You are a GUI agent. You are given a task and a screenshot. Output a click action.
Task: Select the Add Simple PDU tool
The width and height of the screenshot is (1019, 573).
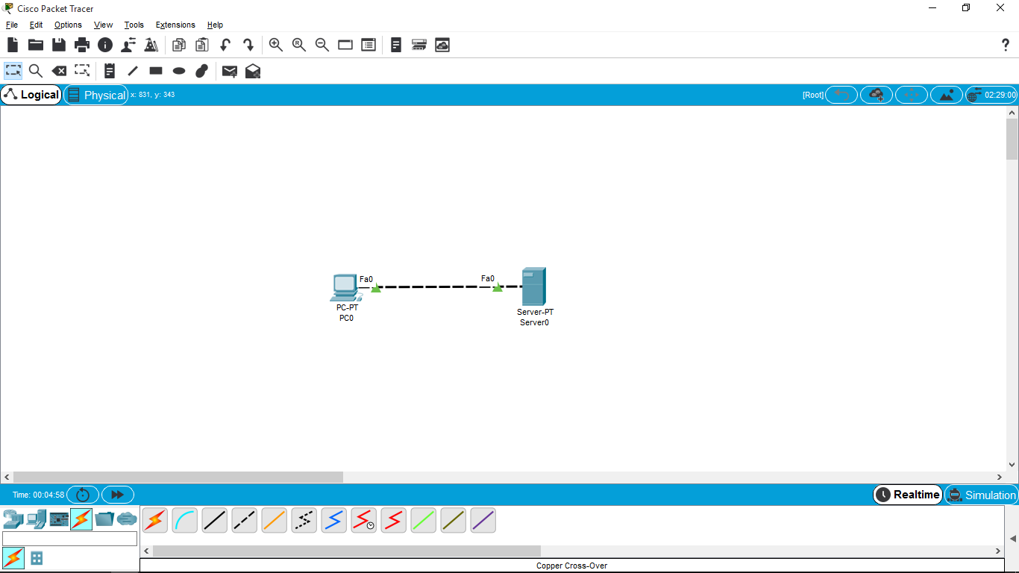coord(229,71)
